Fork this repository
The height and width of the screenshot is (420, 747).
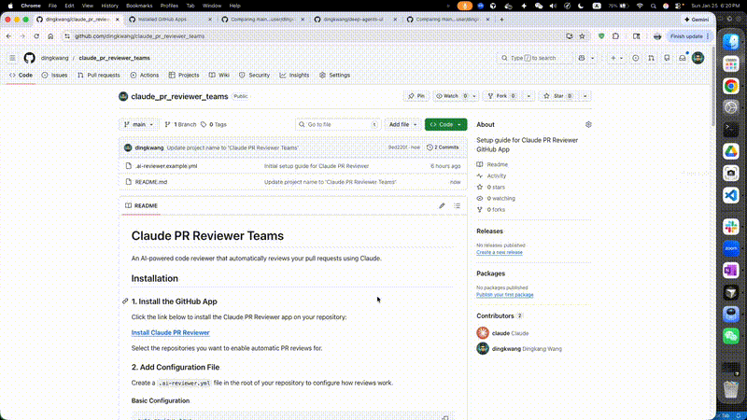502,96
